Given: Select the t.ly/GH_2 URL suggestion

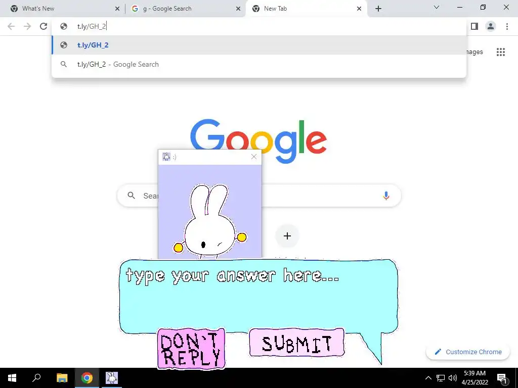Looking at the screenshot, I should pyautogui.click(x=259, y=45).
